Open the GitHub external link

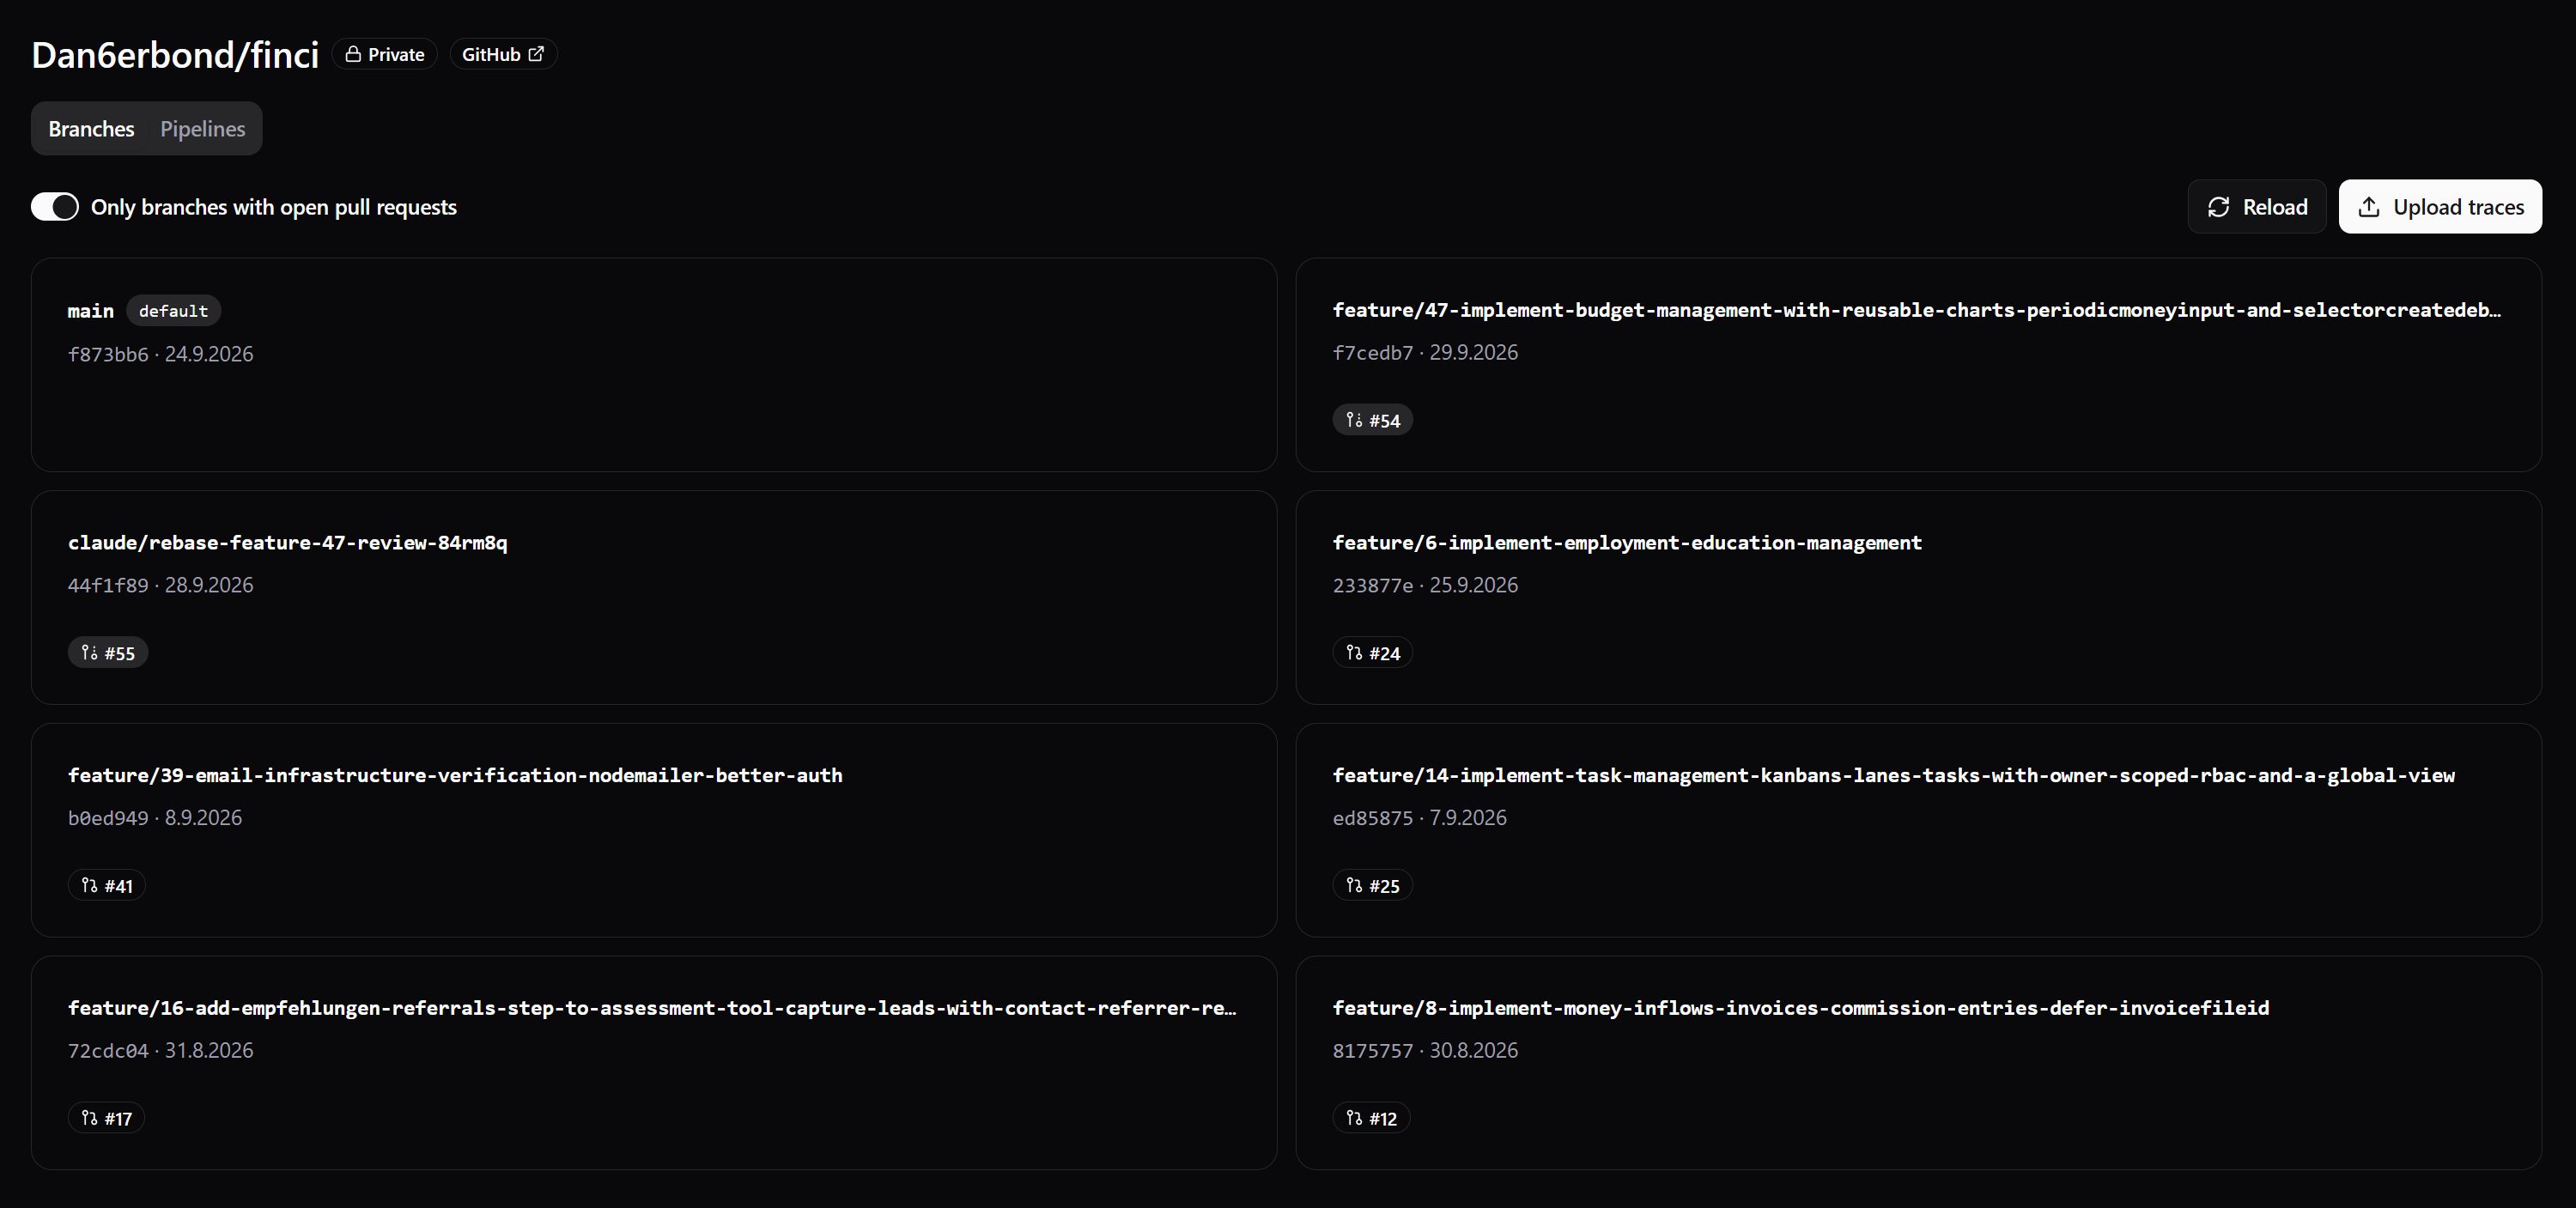click(503, 54)
